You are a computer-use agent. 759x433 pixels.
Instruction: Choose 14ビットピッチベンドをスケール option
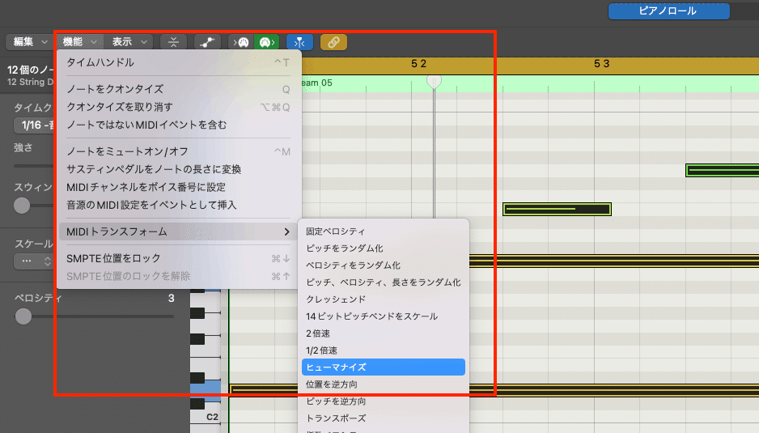click(x=384, y=316)
